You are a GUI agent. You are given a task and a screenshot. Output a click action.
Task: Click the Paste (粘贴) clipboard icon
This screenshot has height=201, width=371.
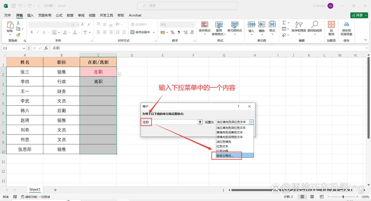click(x=10, y=25)
